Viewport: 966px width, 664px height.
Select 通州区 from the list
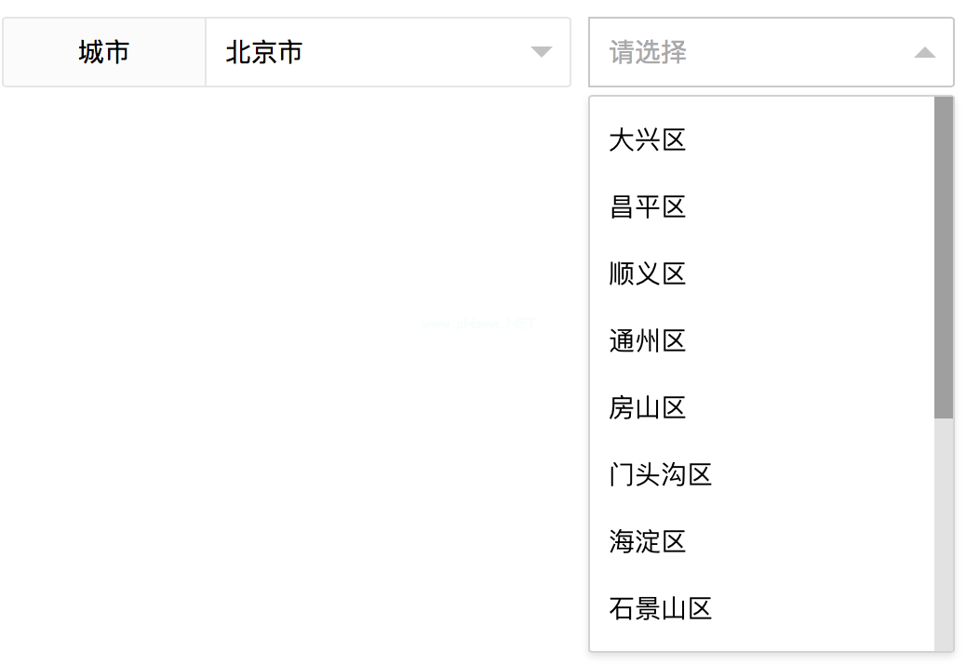click(648, 341)
